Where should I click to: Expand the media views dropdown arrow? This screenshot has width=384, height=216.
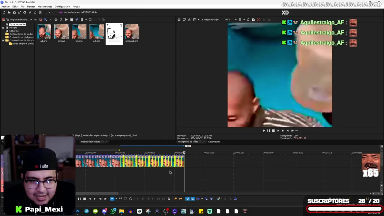[86, 19]
